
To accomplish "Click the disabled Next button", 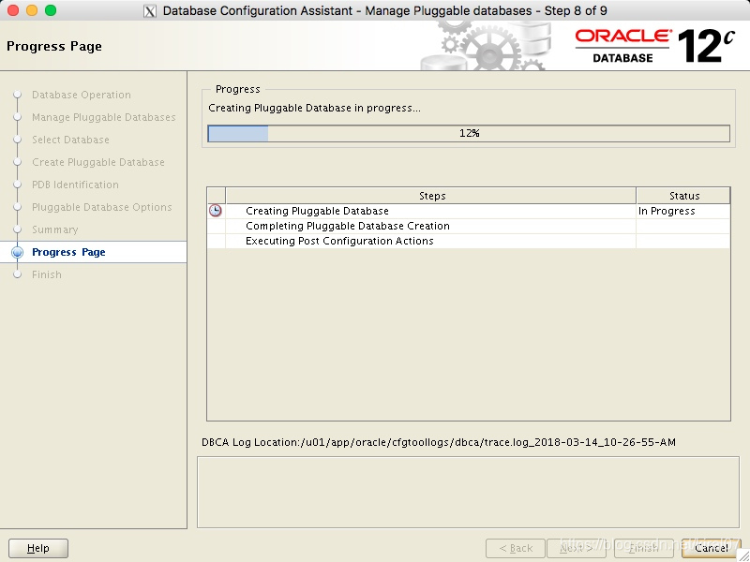I will 577,548.
